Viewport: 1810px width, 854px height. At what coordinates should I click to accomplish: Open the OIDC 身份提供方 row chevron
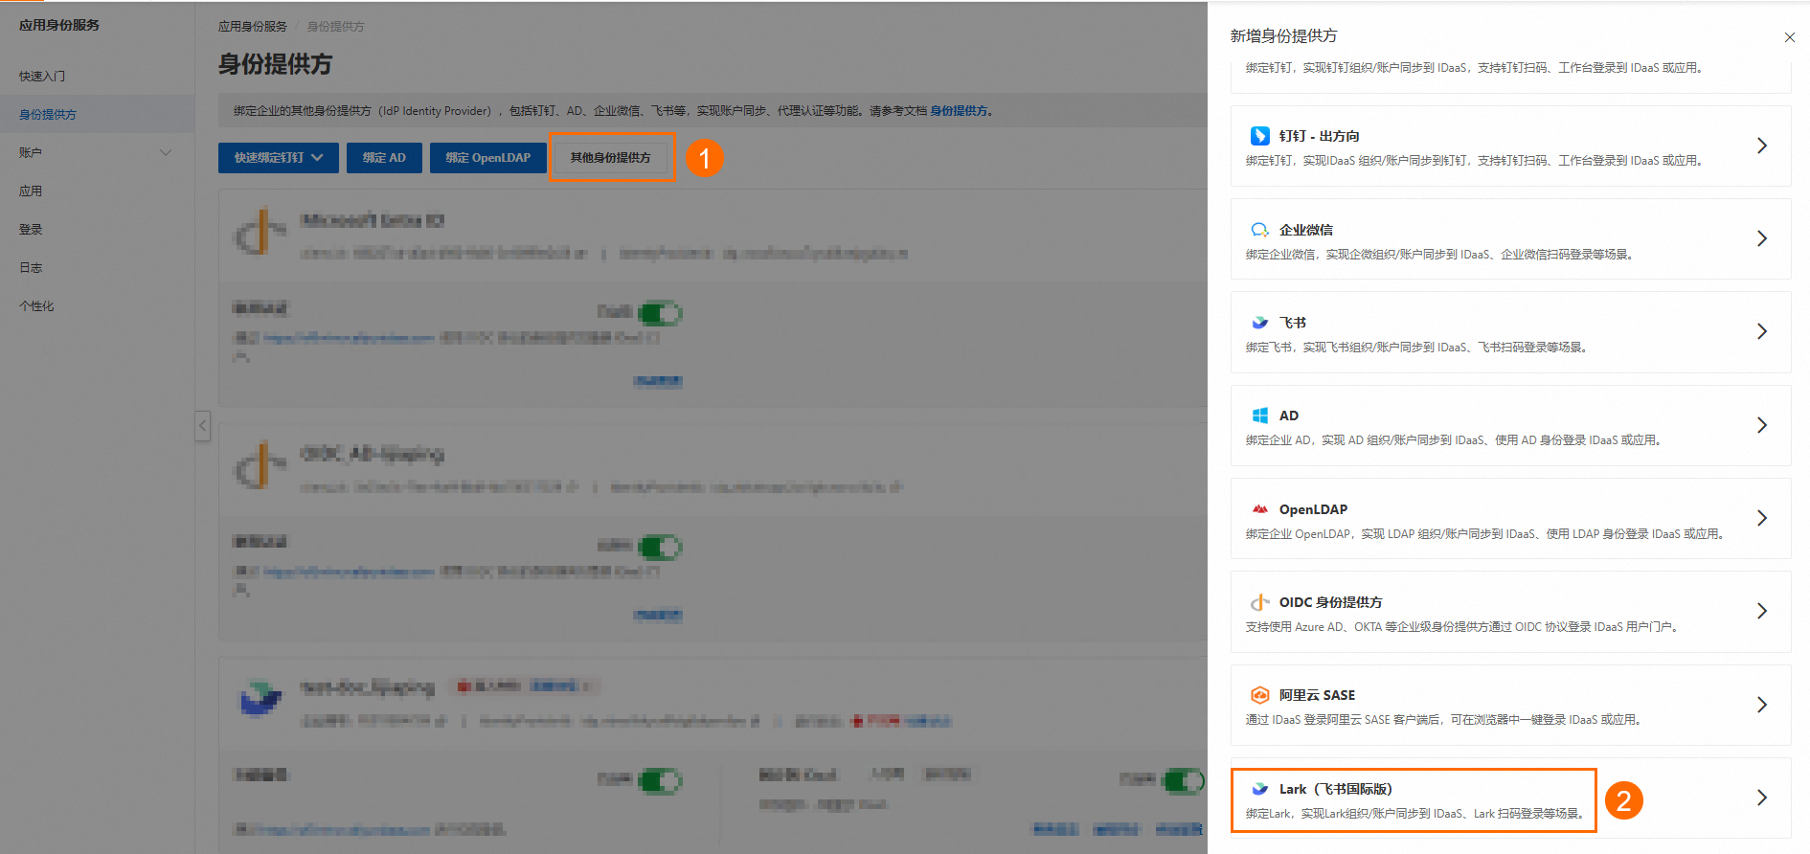[x=1761, y=611]
